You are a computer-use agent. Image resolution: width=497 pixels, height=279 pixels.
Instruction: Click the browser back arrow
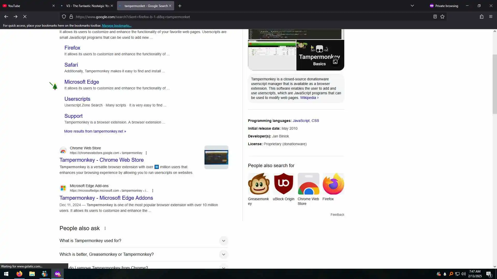[x=6, y=17]
